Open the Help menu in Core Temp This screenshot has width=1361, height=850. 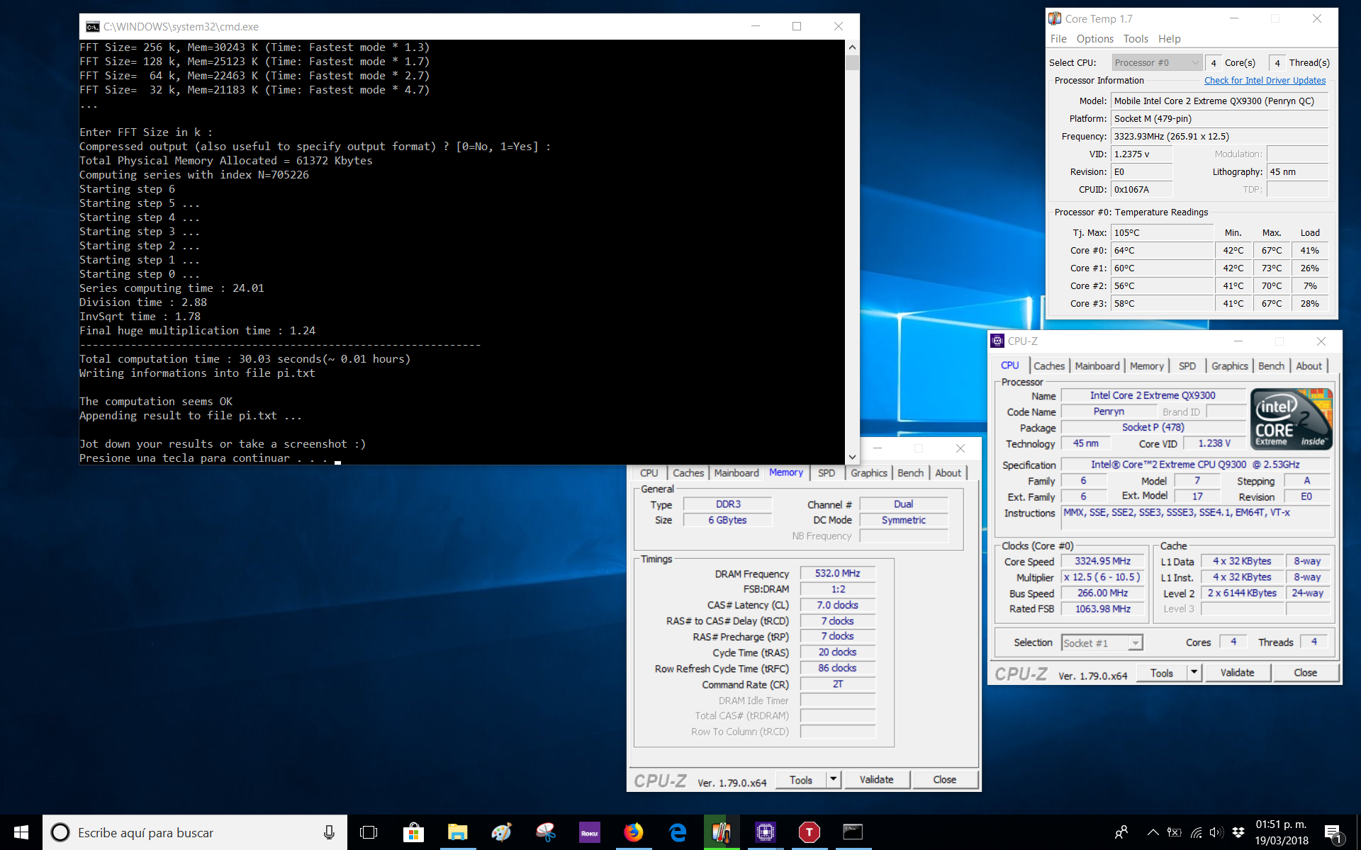[x=1170, y=39]
